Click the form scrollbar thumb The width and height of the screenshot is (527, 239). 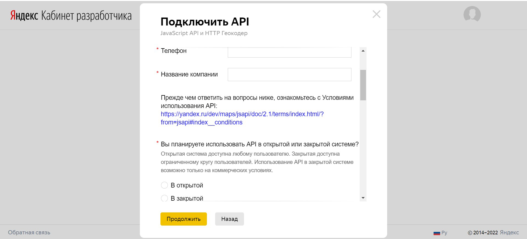click(x=363, y=85)
